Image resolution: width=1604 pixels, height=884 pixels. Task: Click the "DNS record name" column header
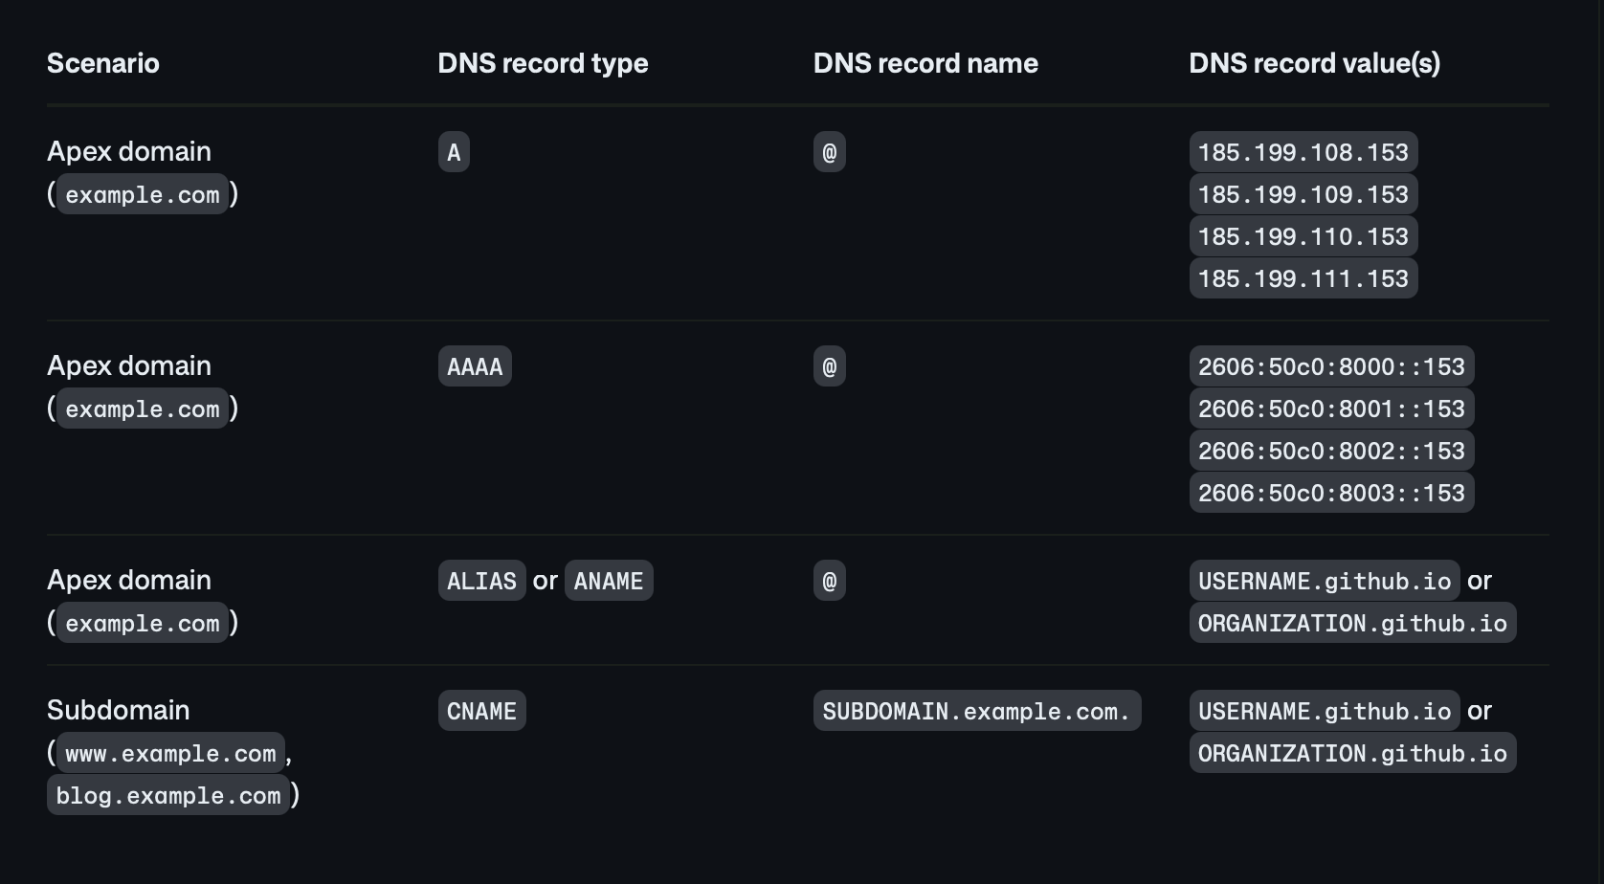[x=925, y=63]
